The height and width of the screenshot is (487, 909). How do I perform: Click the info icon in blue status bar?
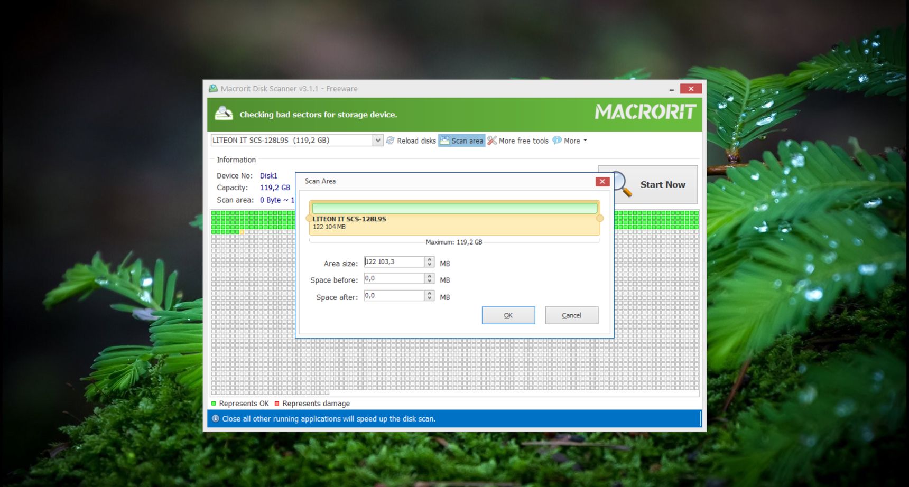click(x=216, y=419)
